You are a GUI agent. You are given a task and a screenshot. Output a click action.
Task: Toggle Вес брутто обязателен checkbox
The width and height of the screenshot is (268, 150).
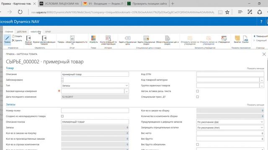(x=198, y=145)
